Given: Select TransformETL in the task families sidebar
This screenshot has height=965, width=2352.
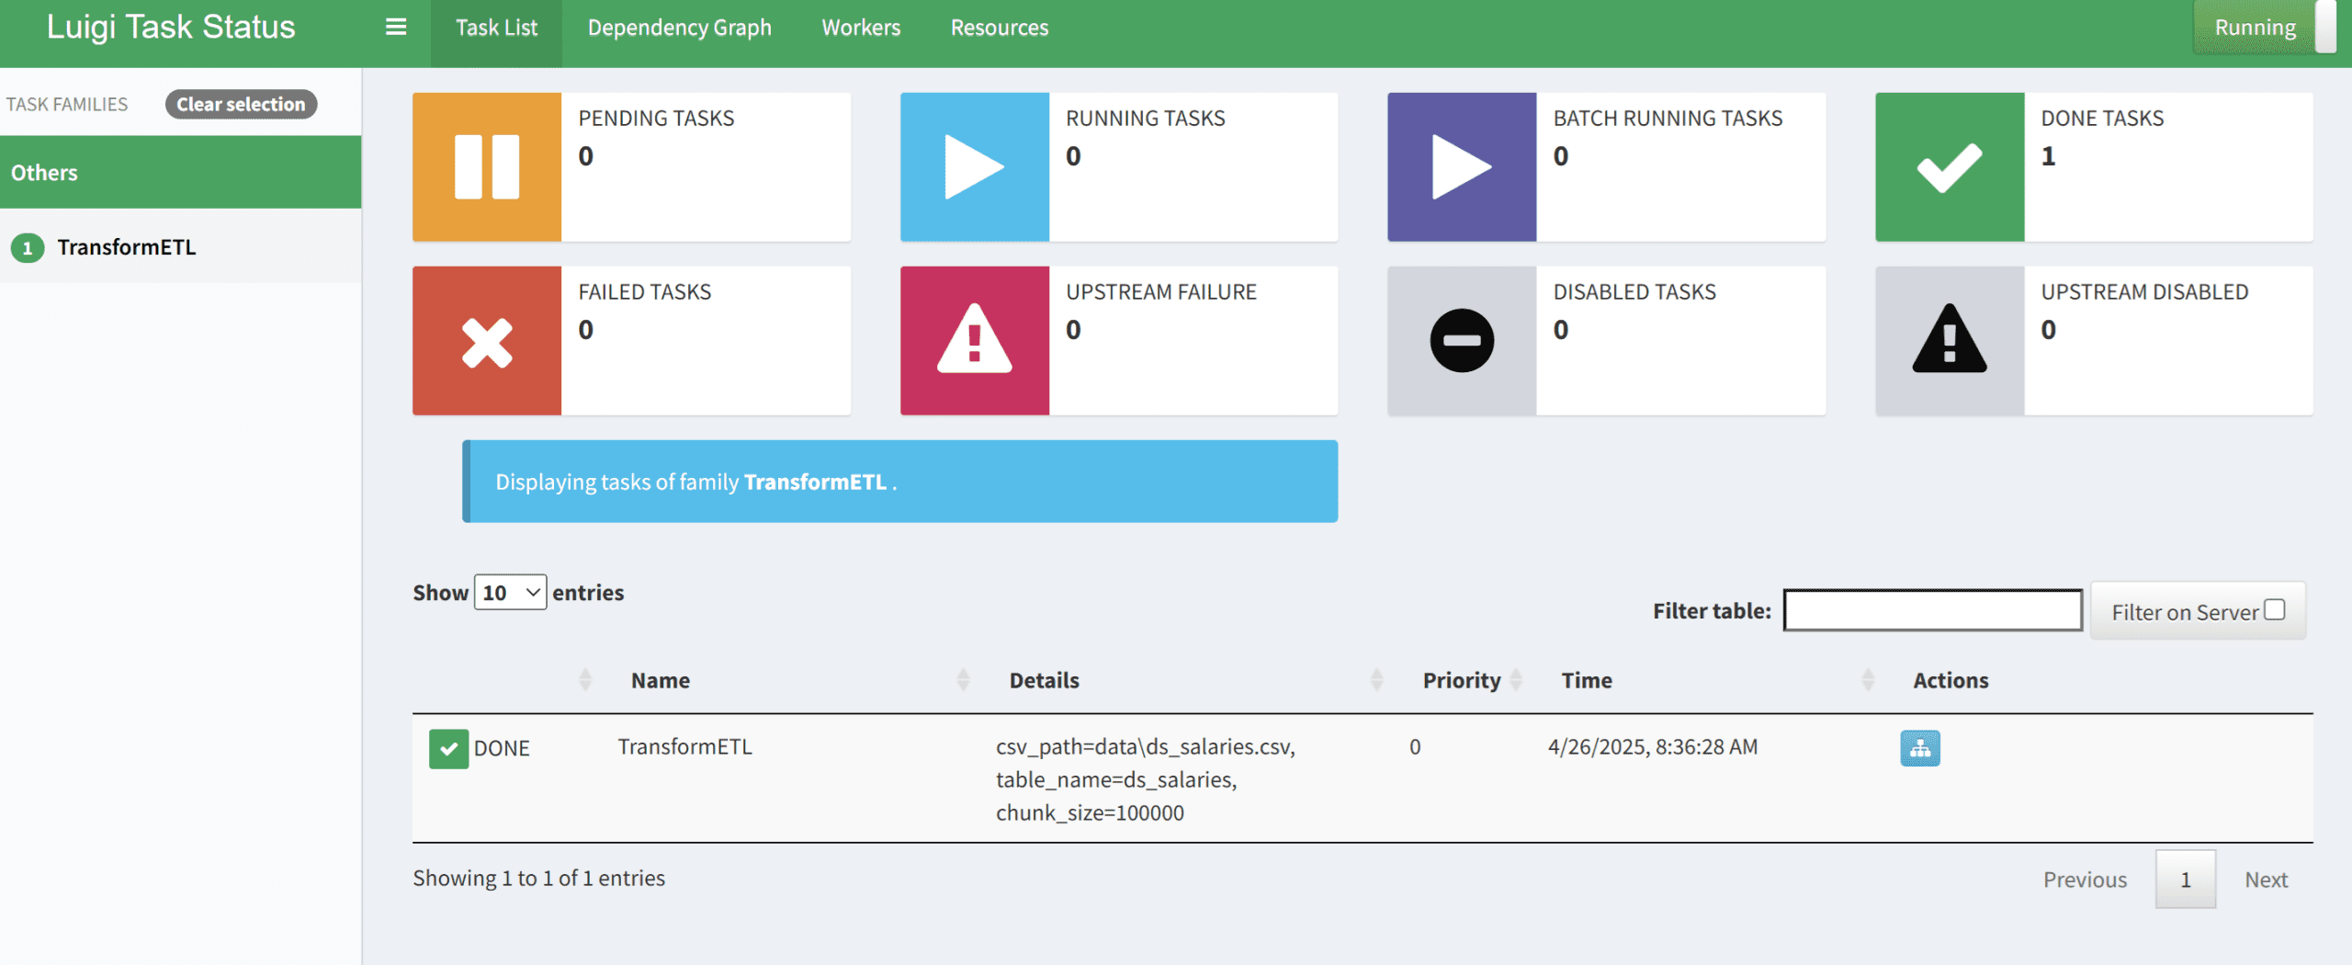Looking at the screenshot, I should click(126, 247).
